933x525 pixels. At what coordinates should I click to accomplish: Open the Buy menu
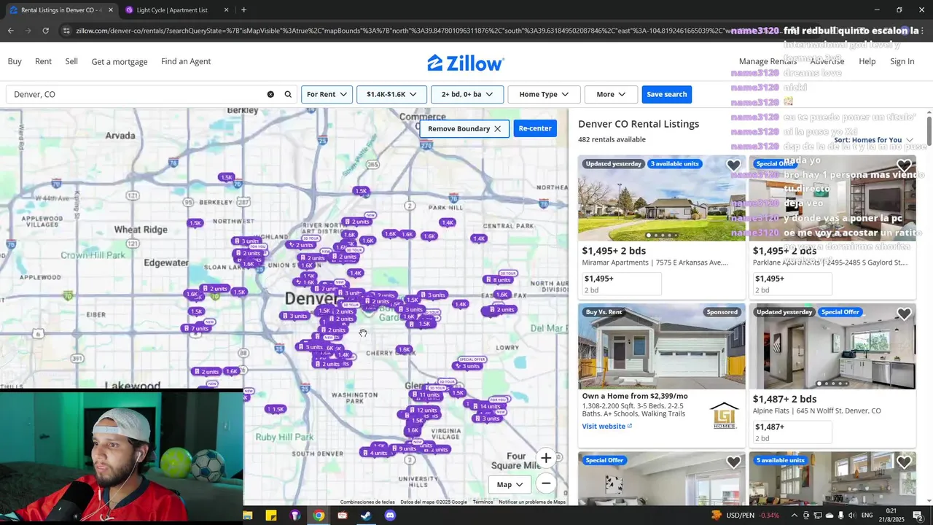coord(15,61)
